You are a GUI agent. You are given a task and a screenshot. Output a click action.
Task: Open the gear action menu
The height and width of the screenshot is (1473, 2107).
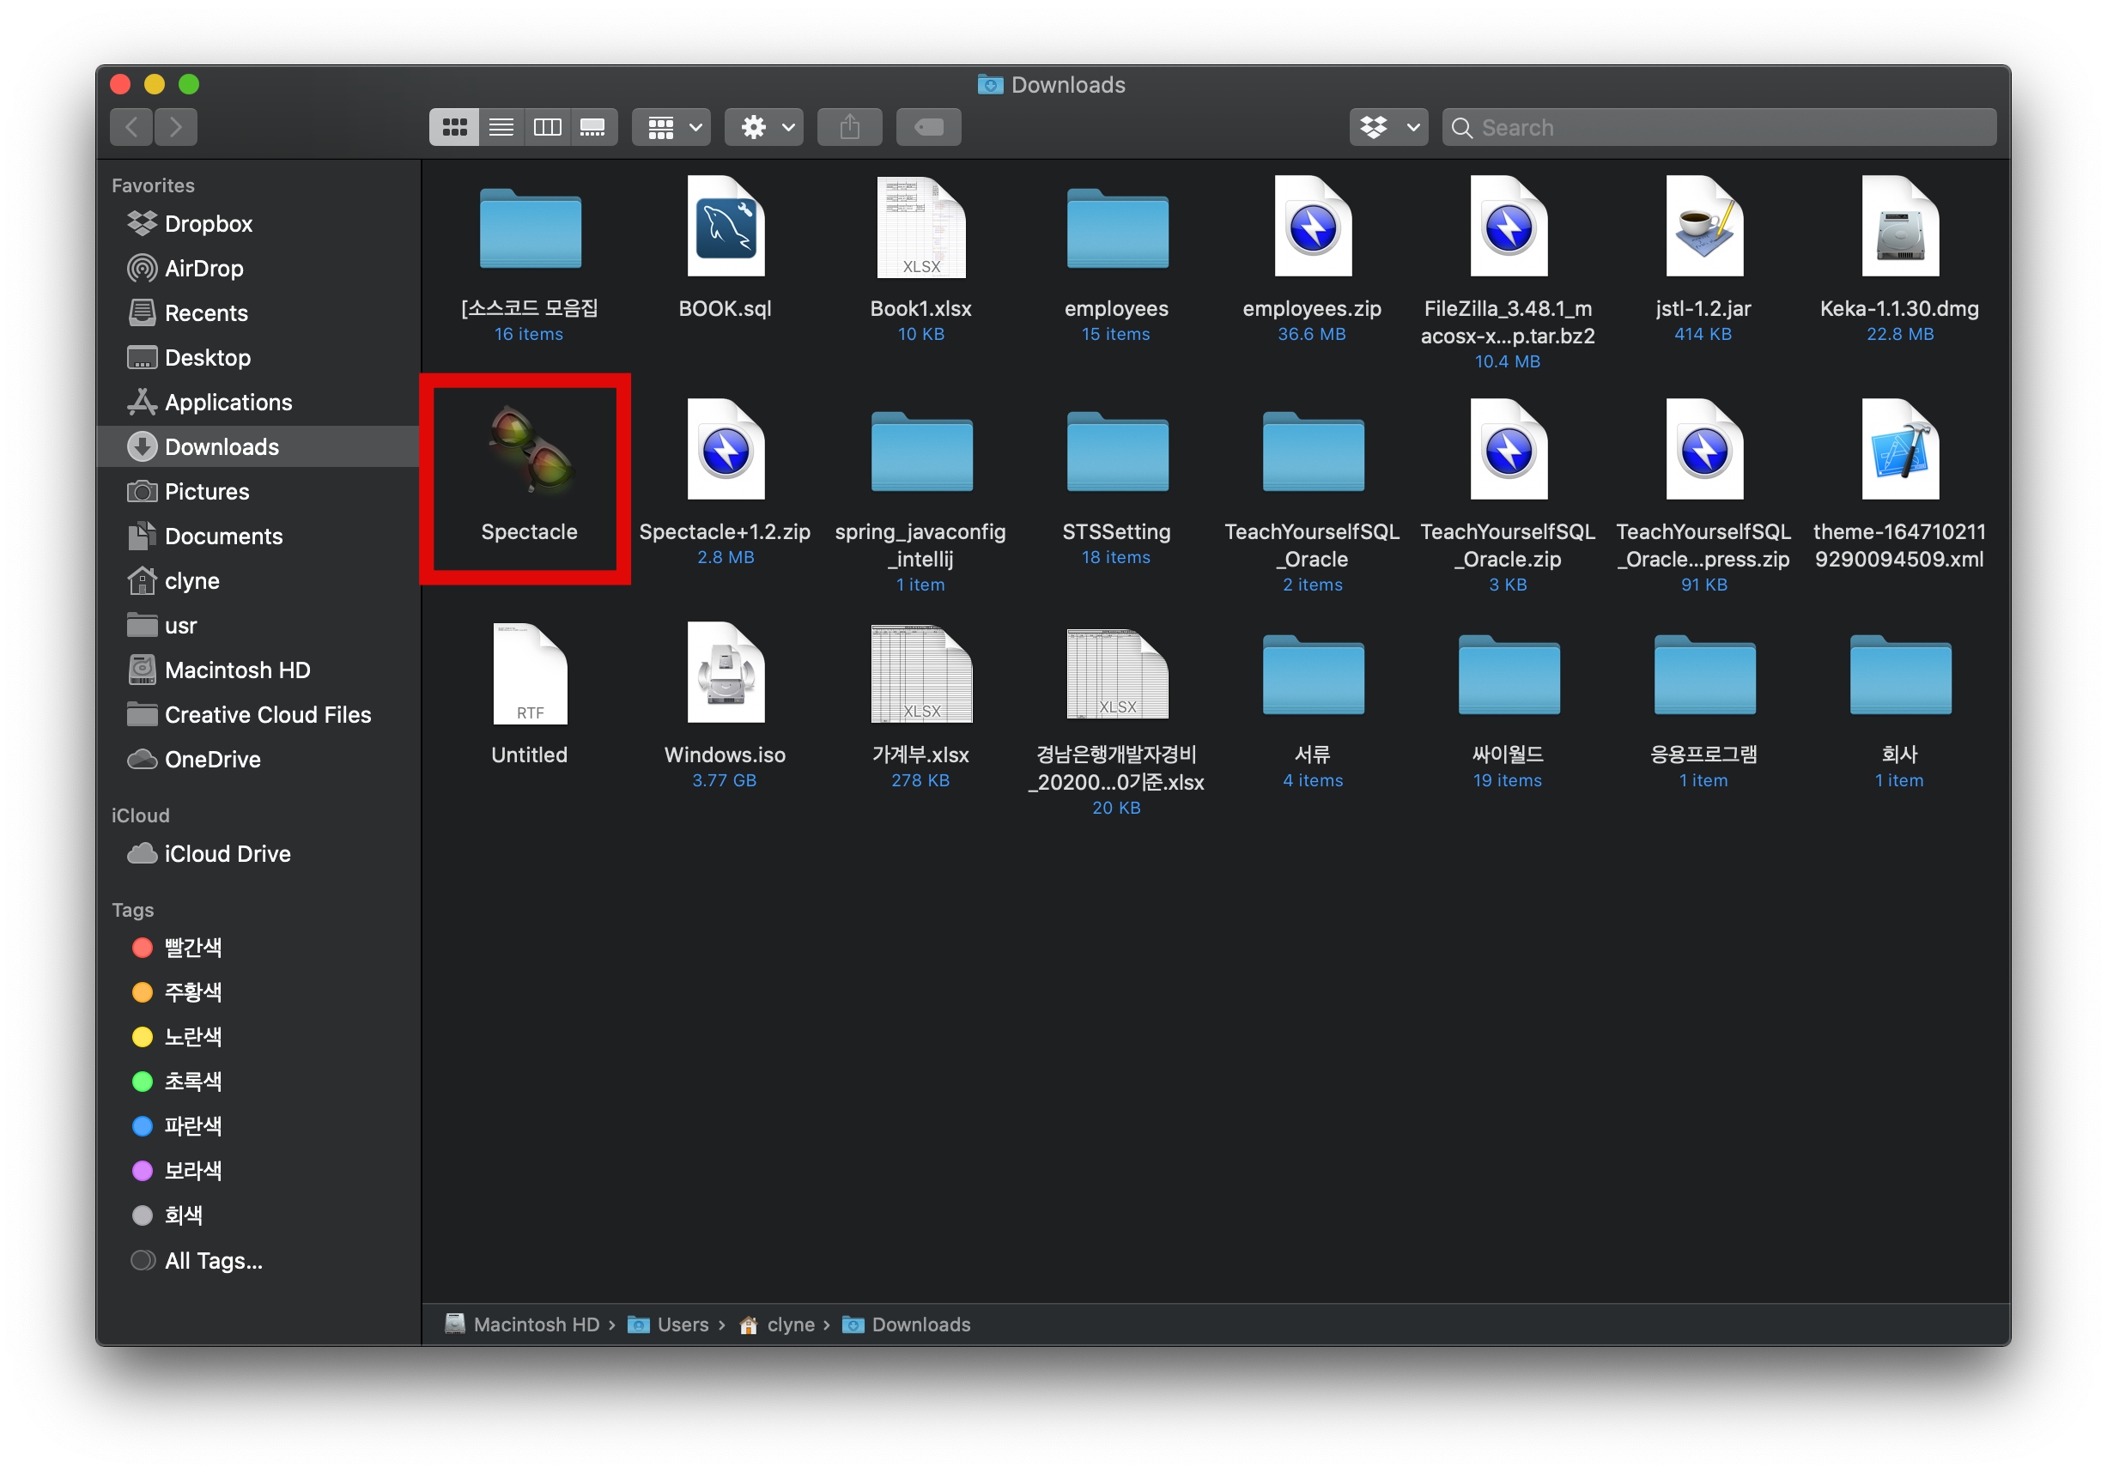(x=764, y=128)
